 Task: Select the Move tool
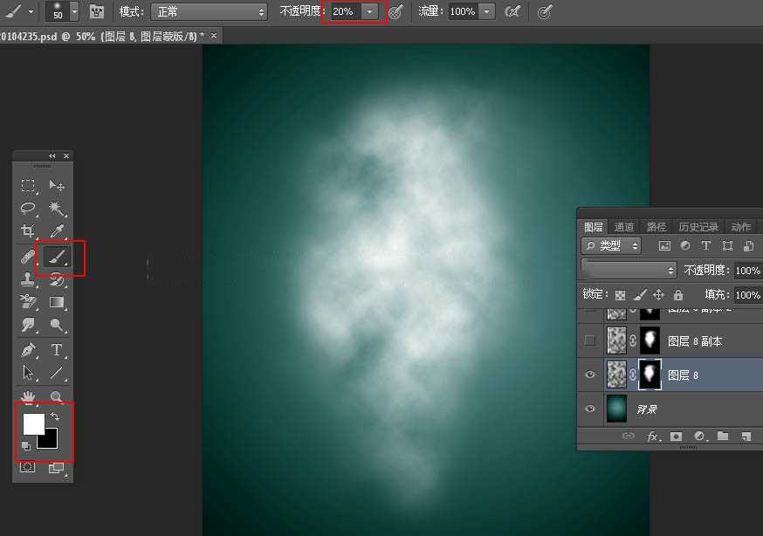click(54, 187)
